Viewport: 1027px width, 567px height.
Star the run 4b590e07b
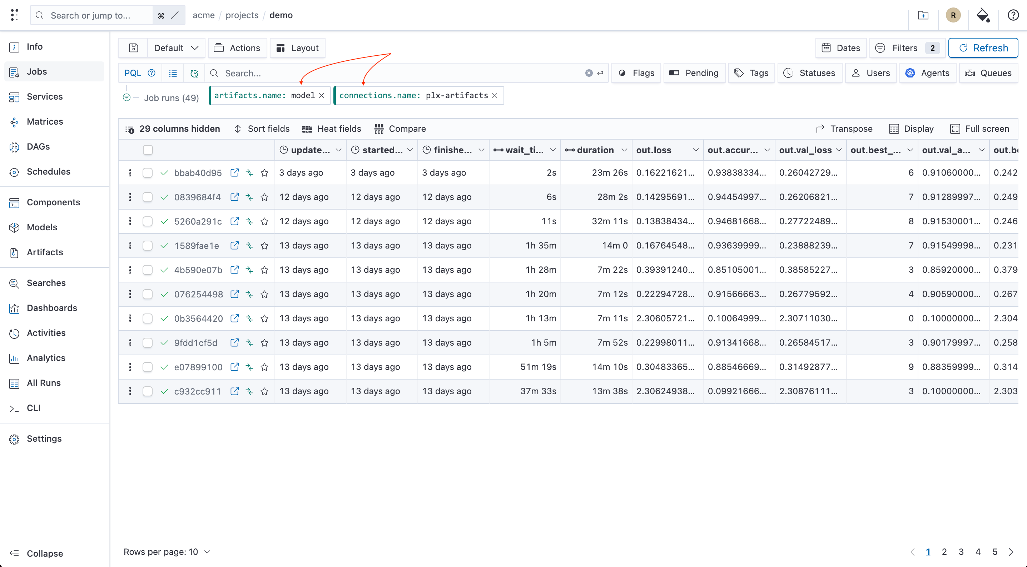(264, 270)
